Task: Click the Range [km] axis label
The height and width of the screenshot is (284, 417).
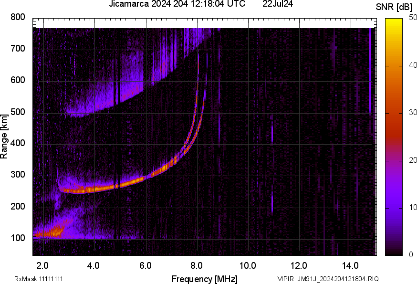Action: click(x=4, y=137)
